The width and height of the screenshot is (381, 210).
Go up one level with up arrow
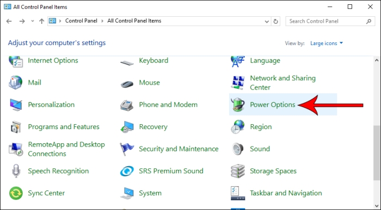pos(41,21)
